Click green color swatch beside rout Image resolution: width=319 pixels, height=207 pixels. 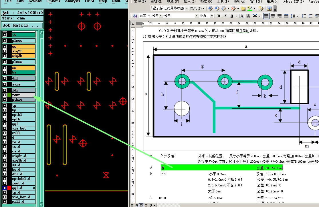9,95
